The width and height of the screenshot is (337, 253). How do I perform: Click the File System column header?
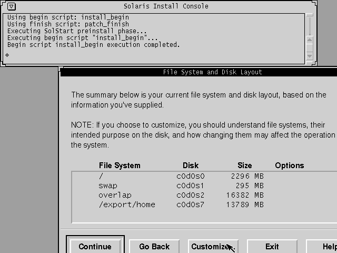coord(120,166)
